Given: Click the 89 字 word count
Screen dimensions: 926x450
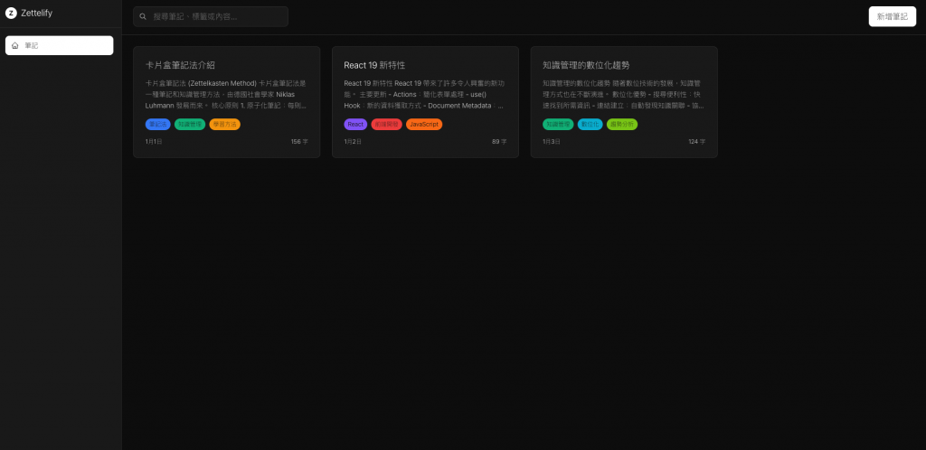Looking at the screenshot, I should click(x=499, y=142).
